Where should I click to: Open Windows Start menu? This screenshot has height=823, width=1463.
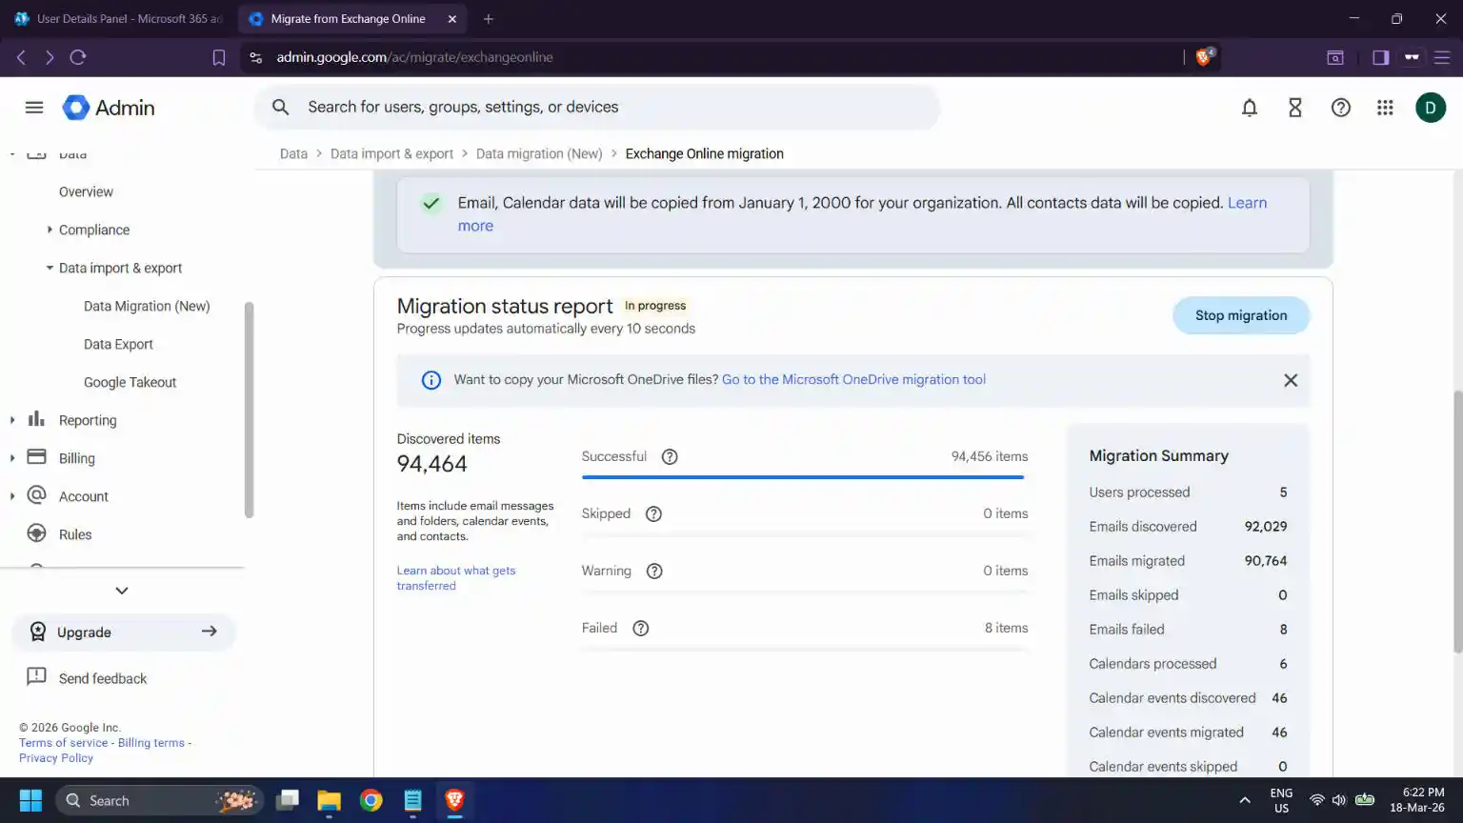click(30, 800)
